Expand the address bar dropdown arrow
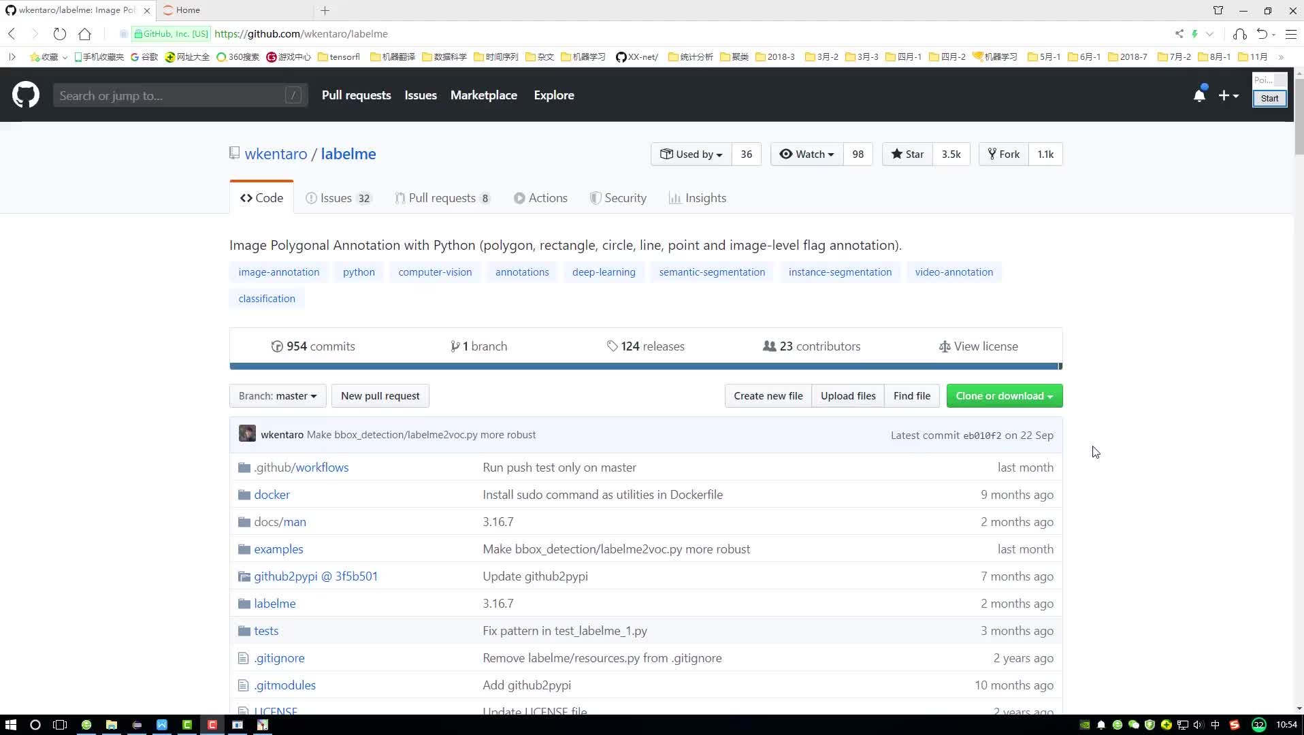The image size is (1304, 735). (1209, 33)
